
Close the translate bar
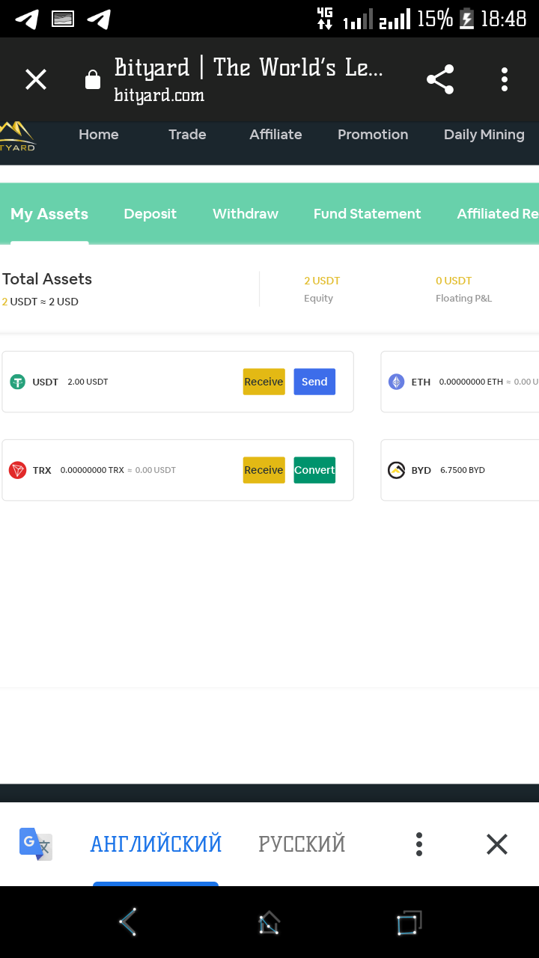497,844
